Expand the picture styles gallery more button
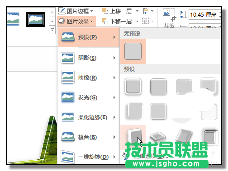 click(x=52, y=30)
